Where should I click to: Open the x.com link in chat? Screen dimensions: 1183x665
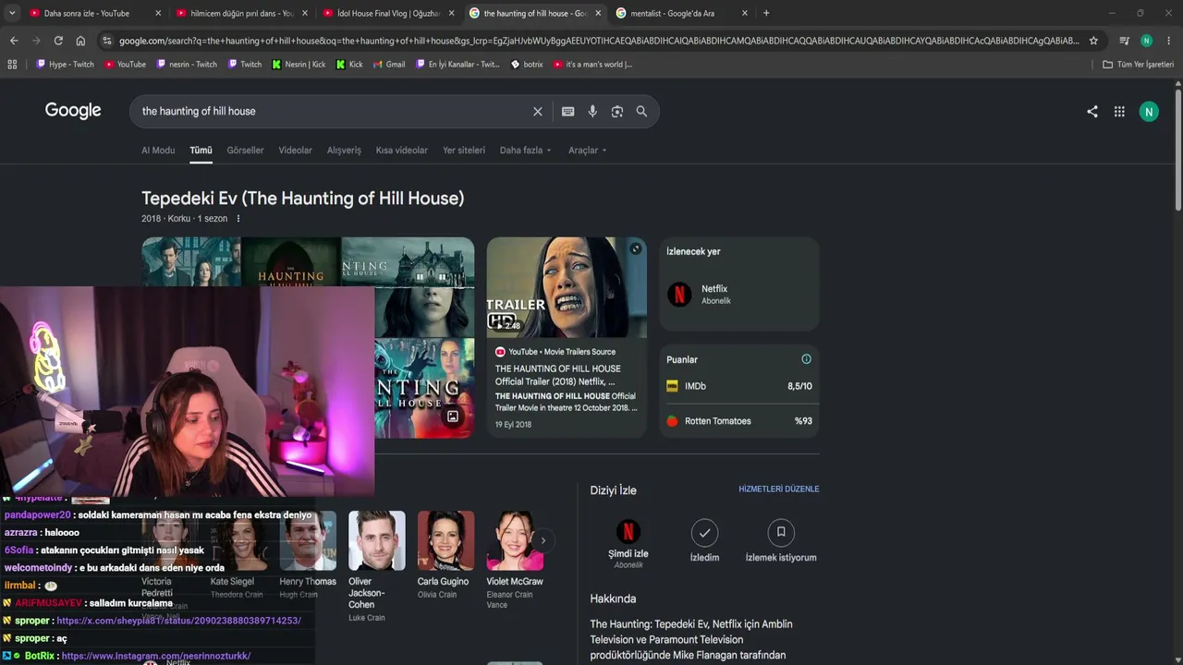178,621
